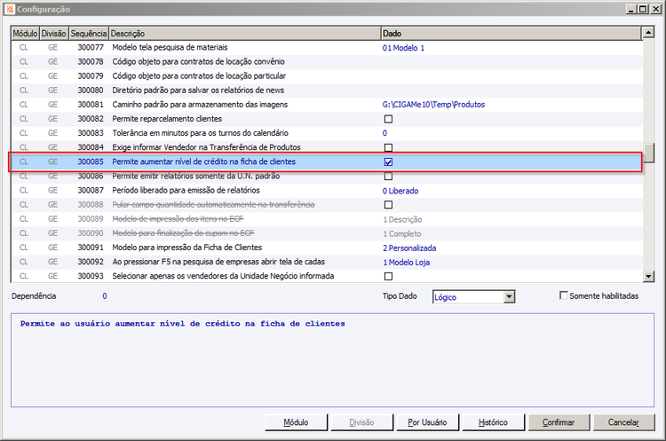The image size is (666, 441).
Task: Click the Descrição column header
Action: click(x=245, y=34)
